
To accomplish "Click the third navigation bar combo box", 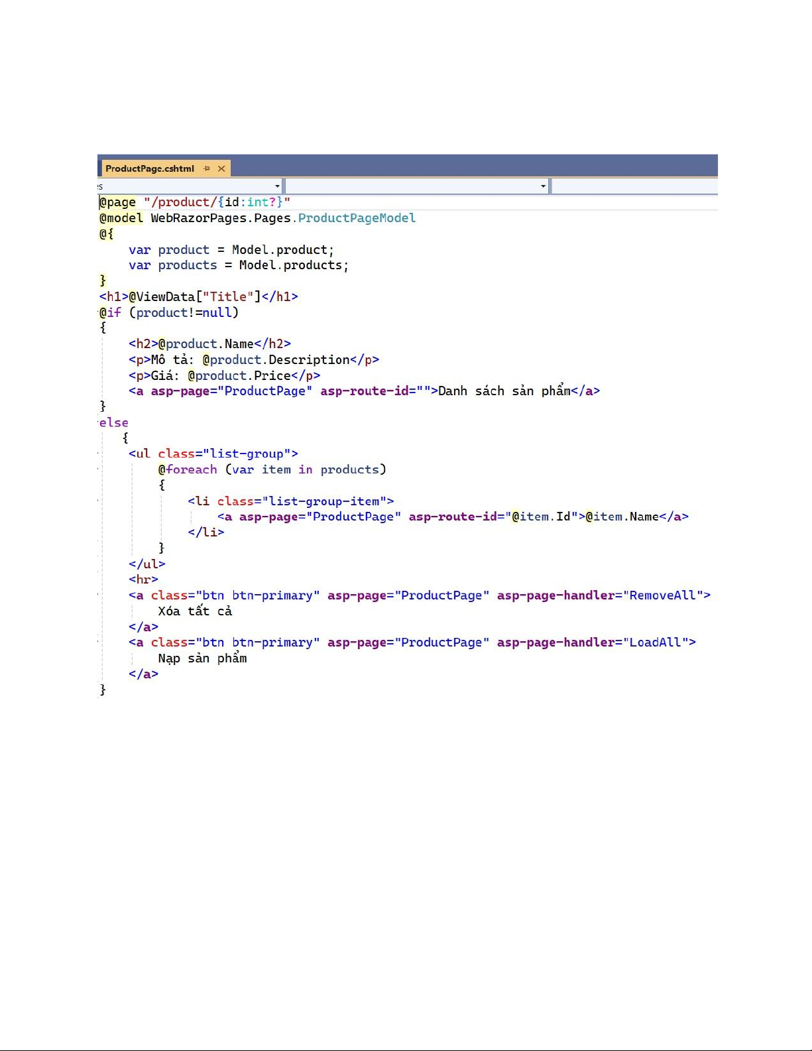I will tap(634, 186).
